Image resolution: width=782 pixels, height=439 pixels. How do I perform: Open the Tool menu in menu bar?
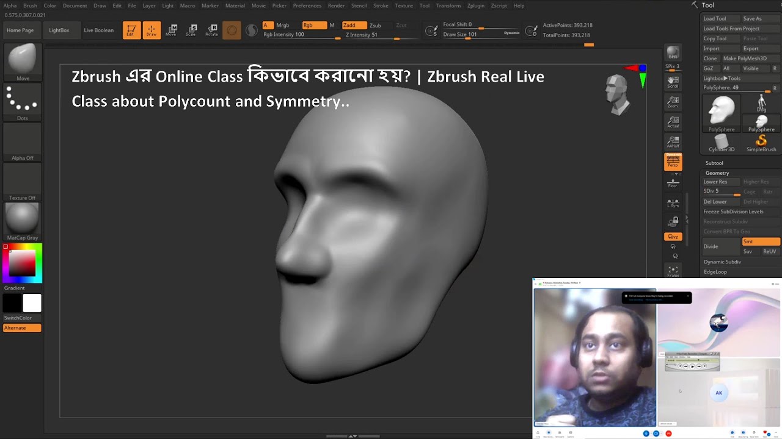point(425,5)
